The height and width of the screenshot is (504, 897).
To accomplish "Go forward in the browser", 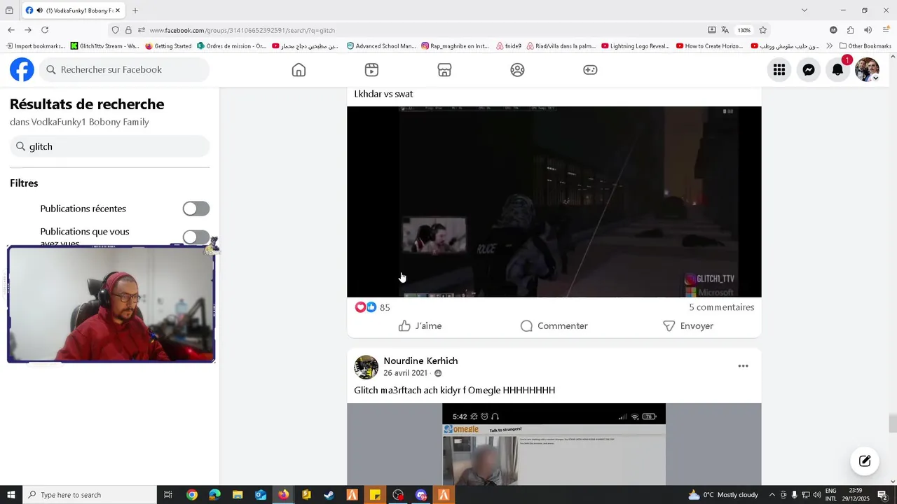I will pyautogui.click(x=28, y=30).
